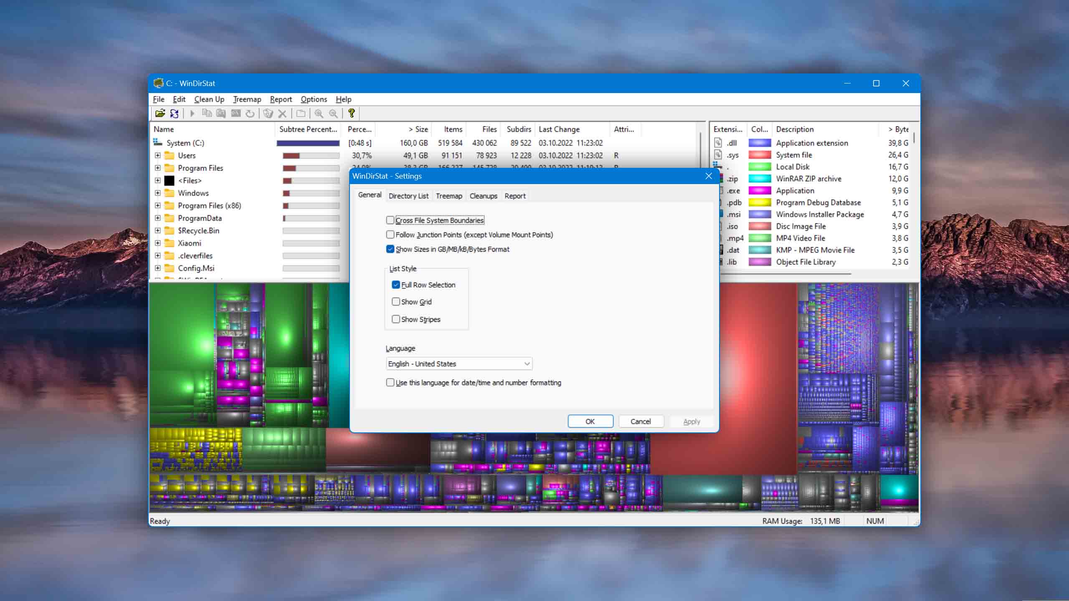
Task: Click the Delete to Recycle Bin toolbar icon
Action: point(268,113)
